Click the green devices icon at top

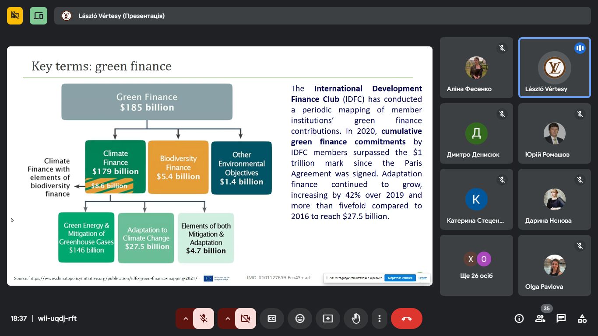[39, 16]
